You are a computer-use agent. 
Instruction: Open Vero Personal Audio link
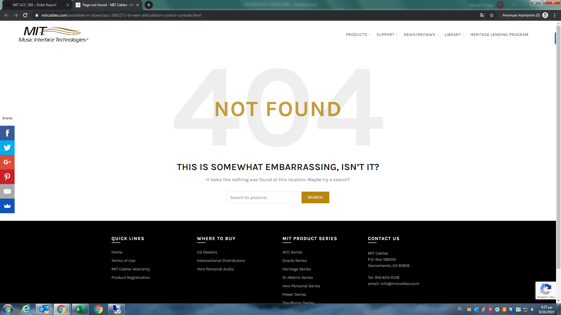tap(215, 269)
